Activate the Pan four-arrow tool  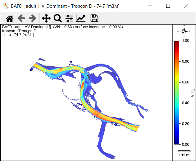(46, 18)
